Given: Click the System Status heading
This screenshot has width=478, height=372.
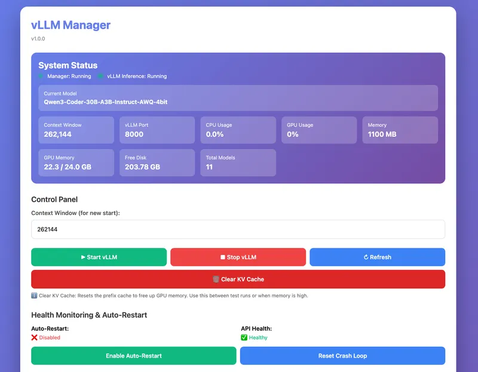Looking at the screenshot, I should [x=68, y=65].
